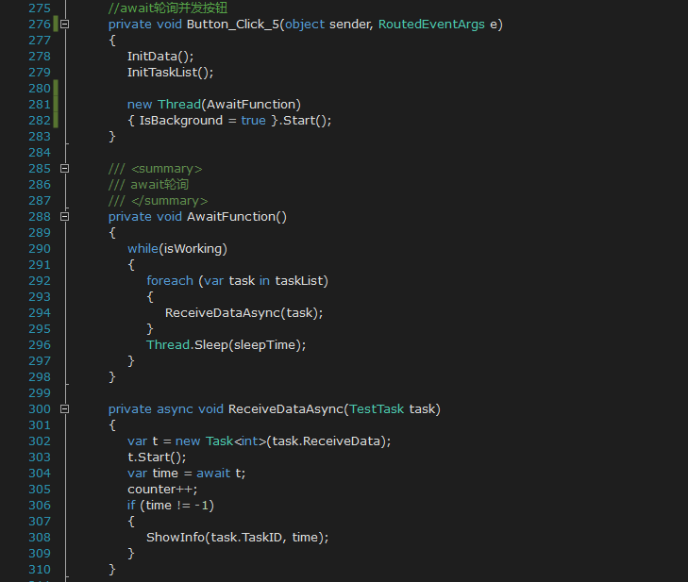Click taskList in the foreach statement

tap(299, 281)
